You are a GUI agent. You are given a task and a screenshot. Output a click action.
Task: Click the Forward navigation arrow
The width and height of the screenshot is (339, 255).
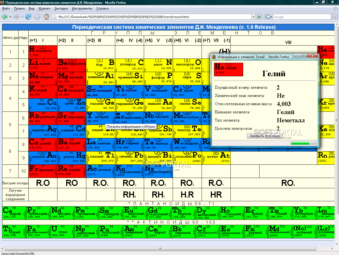point(16,17)
